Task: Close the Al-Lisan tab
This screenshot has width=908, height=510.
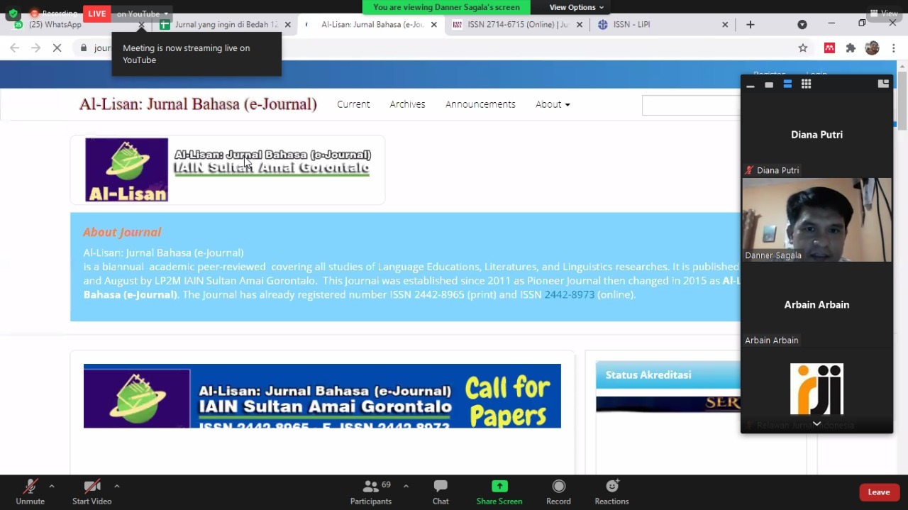Action: (x=434, y=25)
